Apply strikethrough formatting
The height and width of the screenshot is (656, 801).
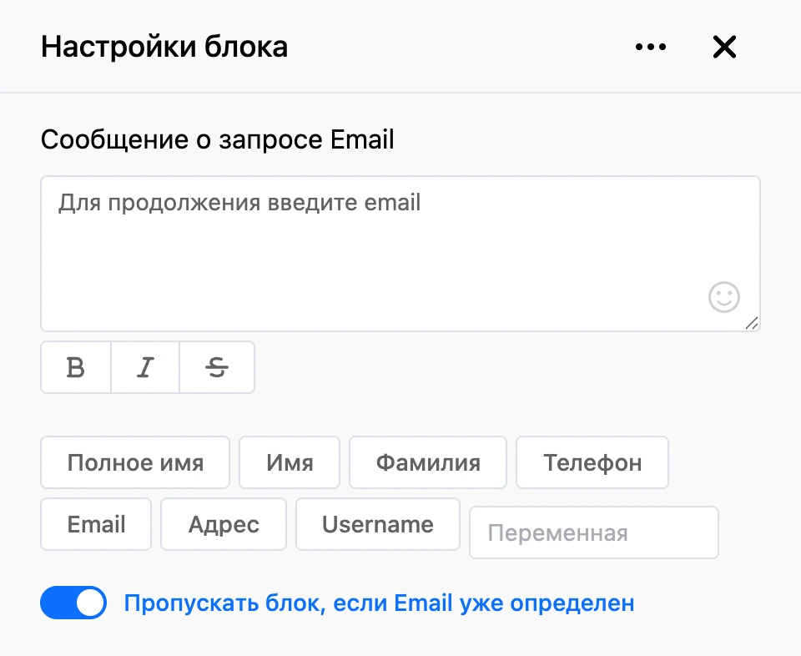click(217, 367)
